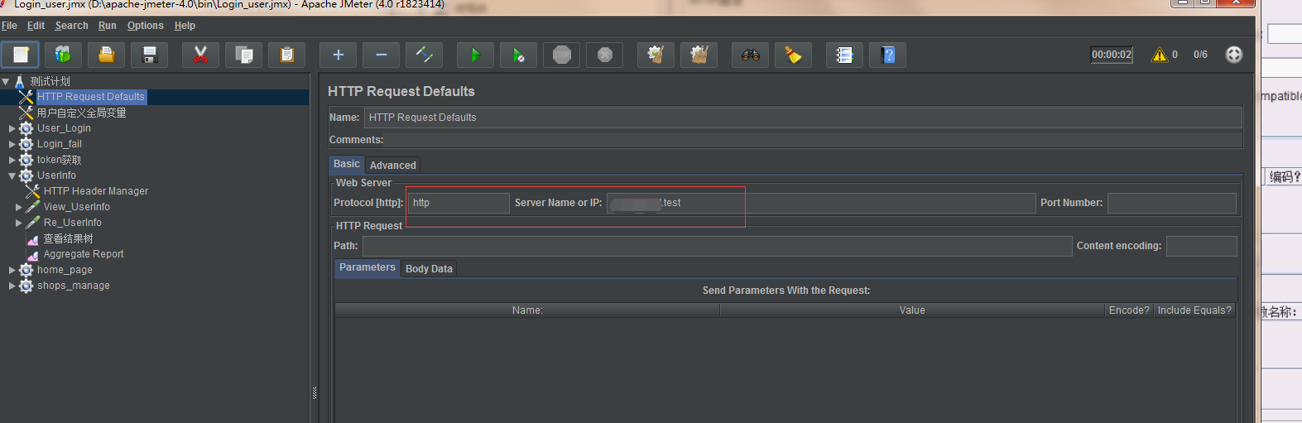Reset the search with broom icon

793,55
